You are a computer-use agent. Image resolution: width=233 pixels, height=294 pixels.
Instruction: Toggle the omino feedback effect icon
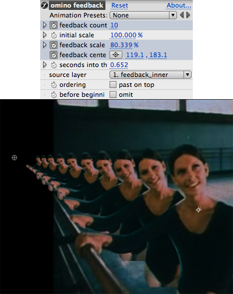tap(44, 5)
